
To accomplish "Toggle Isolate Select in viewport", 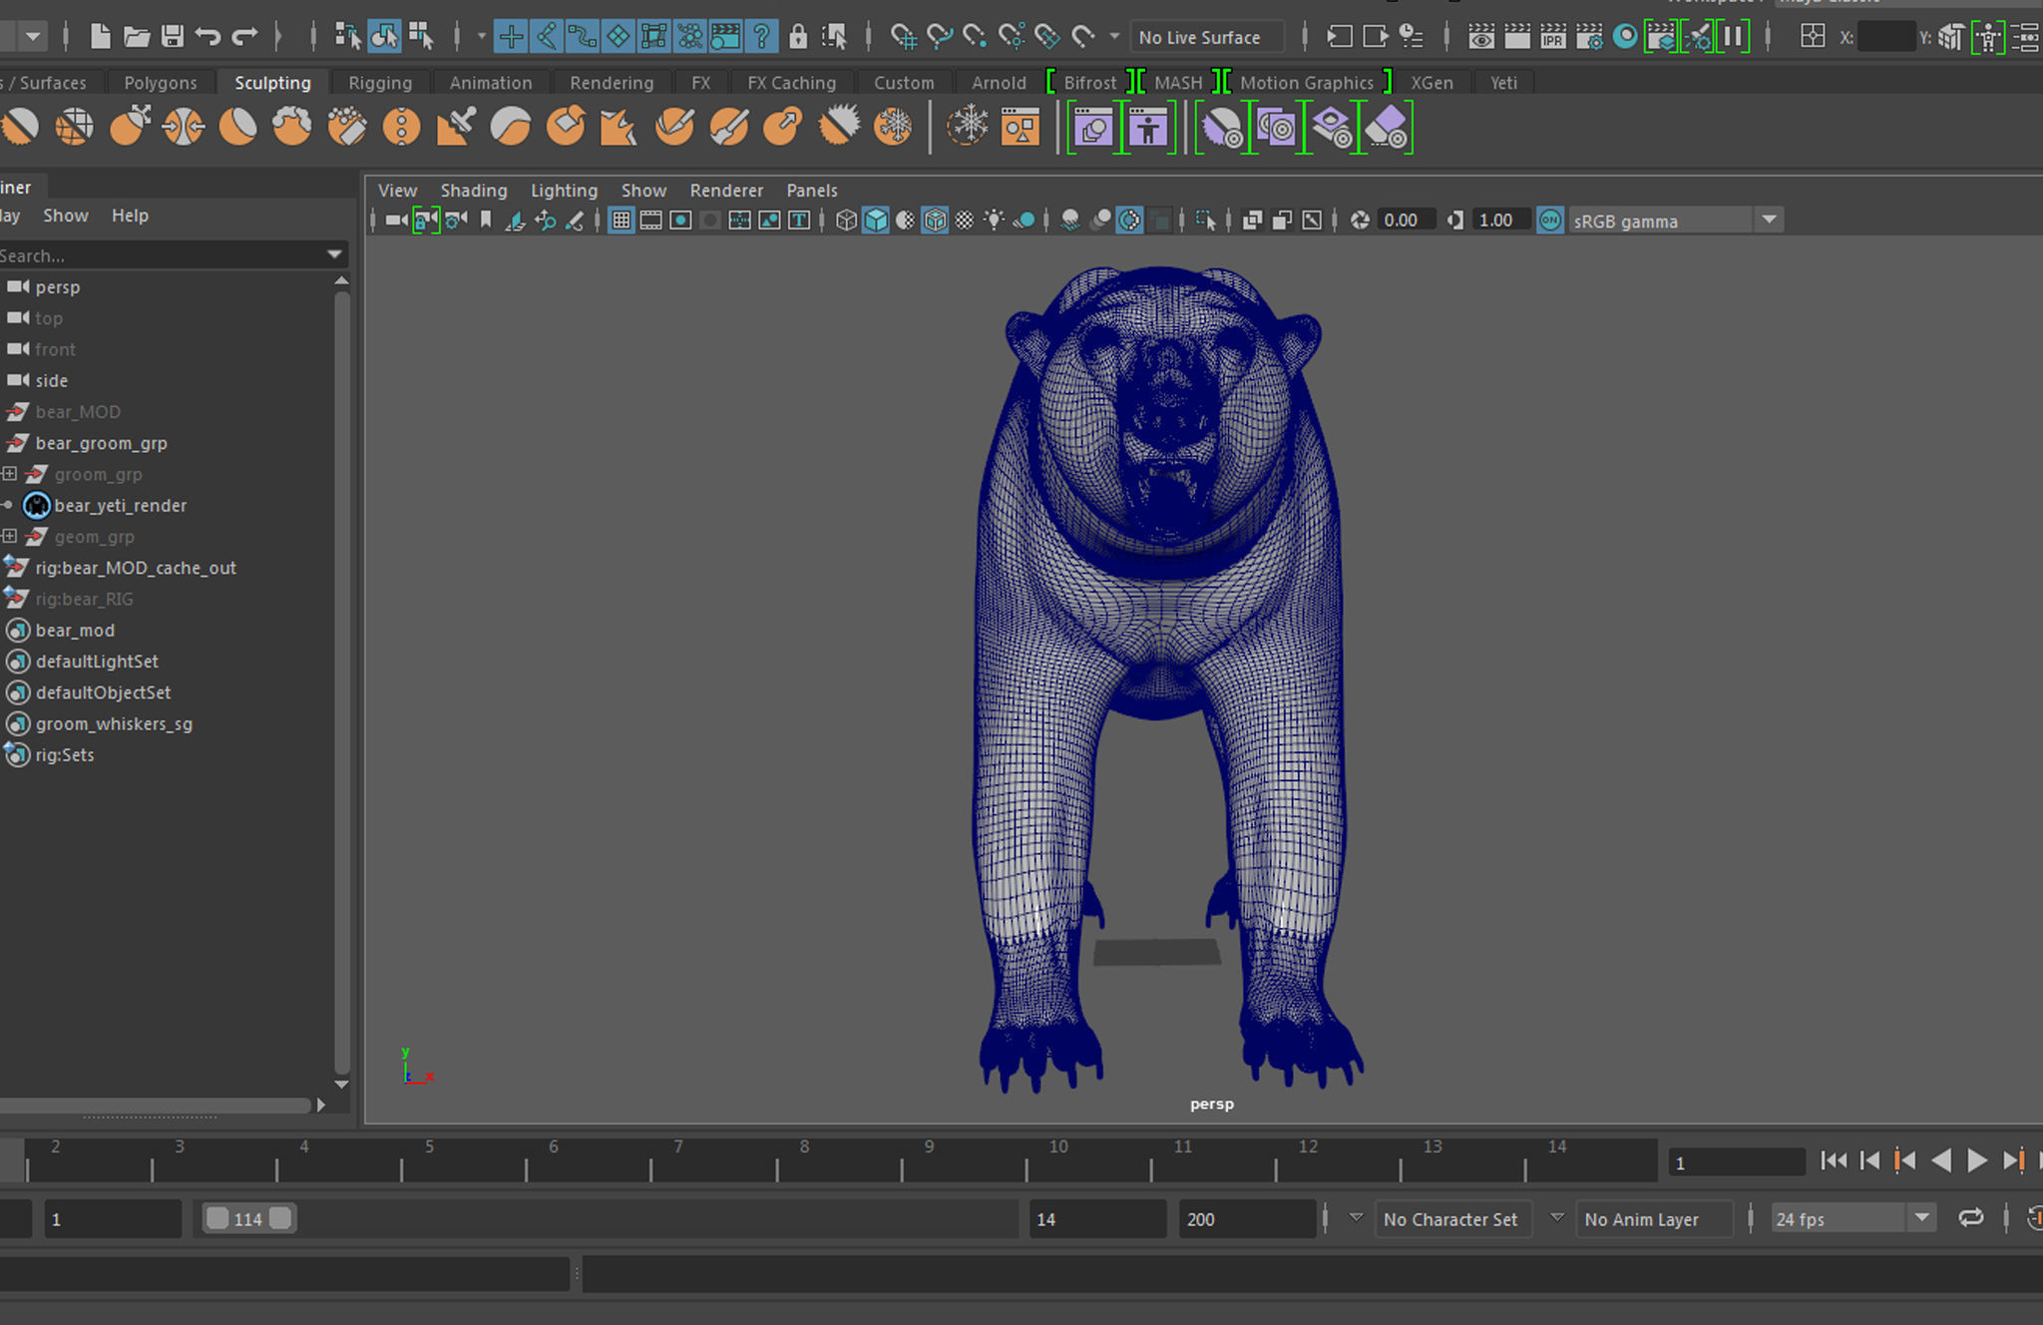I will (1206, 221).
